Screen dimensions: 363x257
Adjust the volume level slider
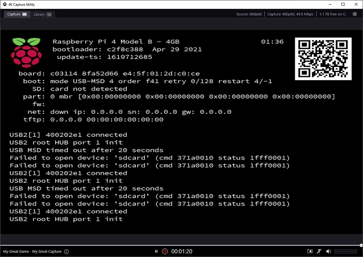coord(346,251)
